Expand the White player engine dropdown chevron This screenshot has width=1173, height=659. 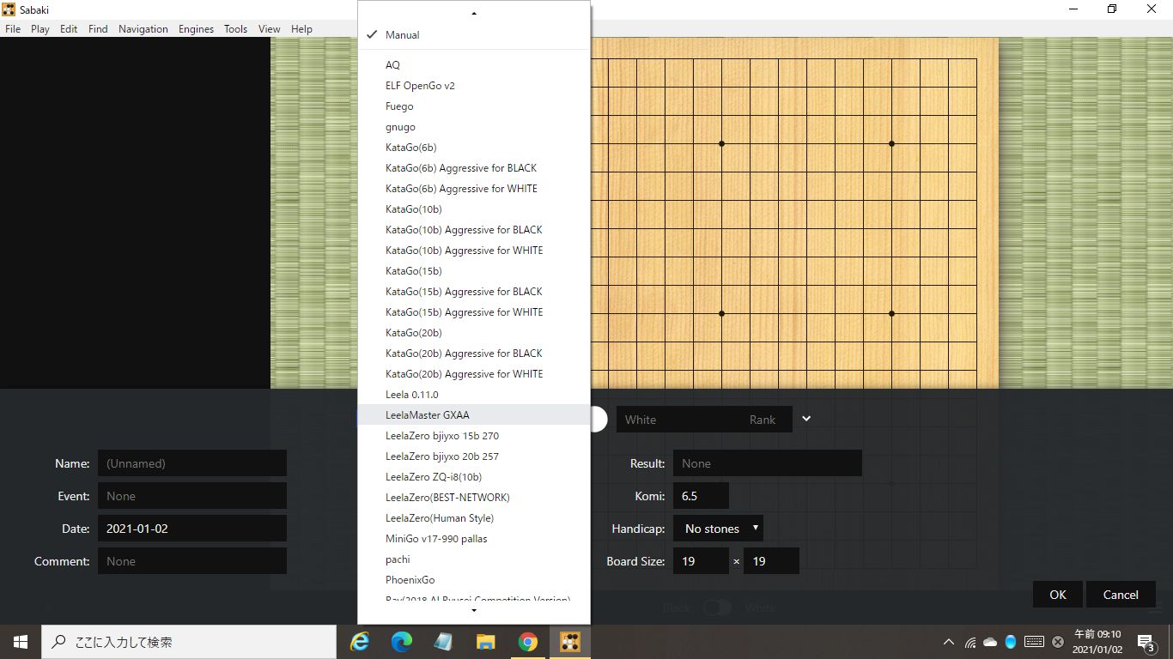point(806,419)
